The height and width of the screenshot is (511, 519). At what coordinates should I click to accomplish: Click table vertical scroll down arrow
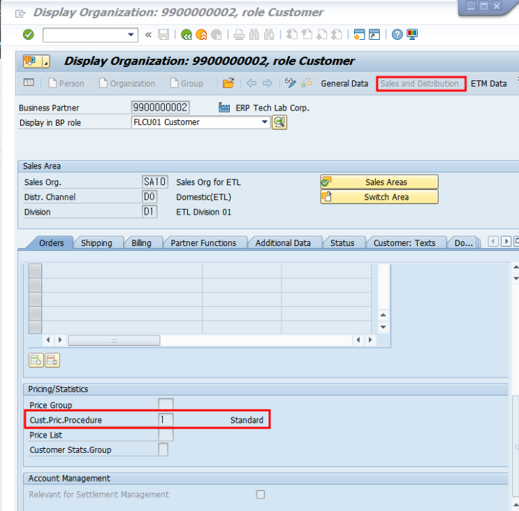point(383,327)
